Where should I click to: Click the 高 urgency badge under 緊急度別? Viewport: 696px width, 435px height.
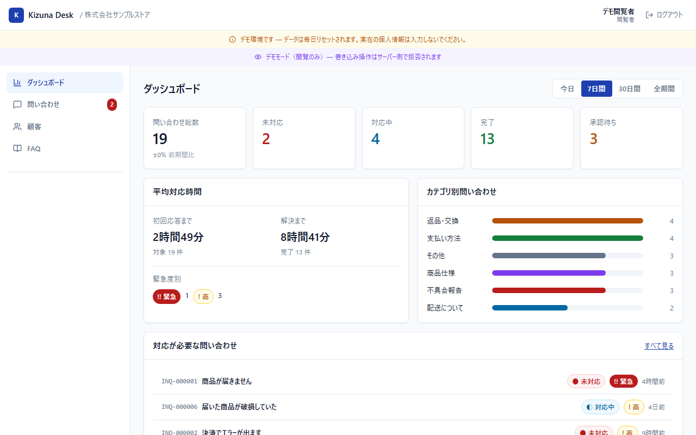203,296
